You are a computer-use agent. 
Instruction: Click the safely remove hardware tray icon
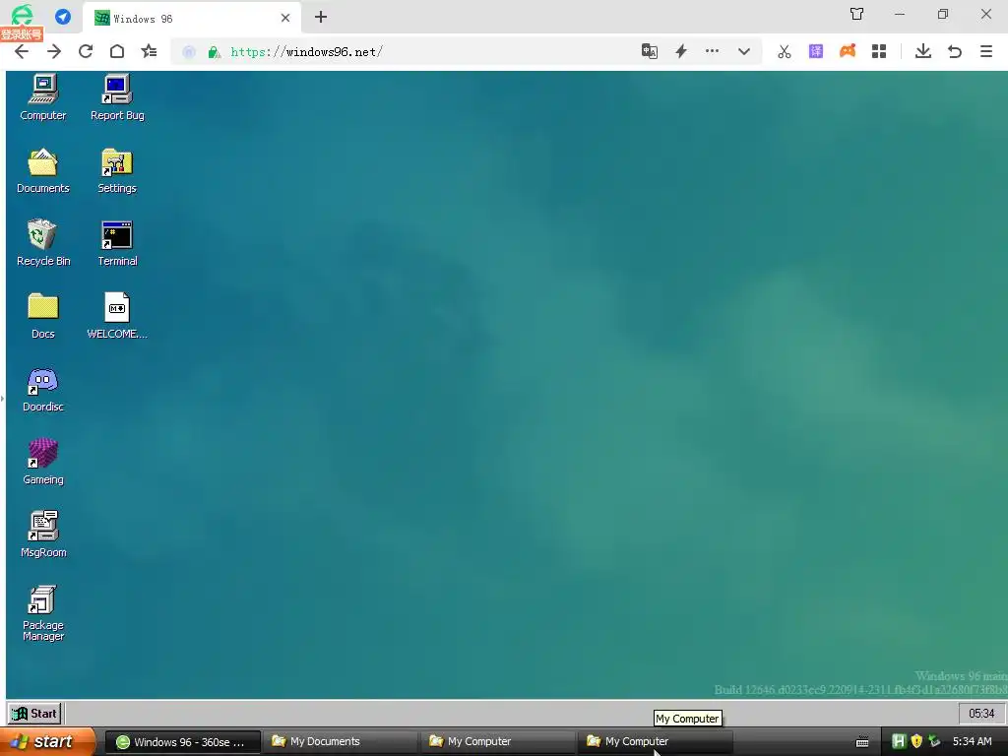(934, 741)
